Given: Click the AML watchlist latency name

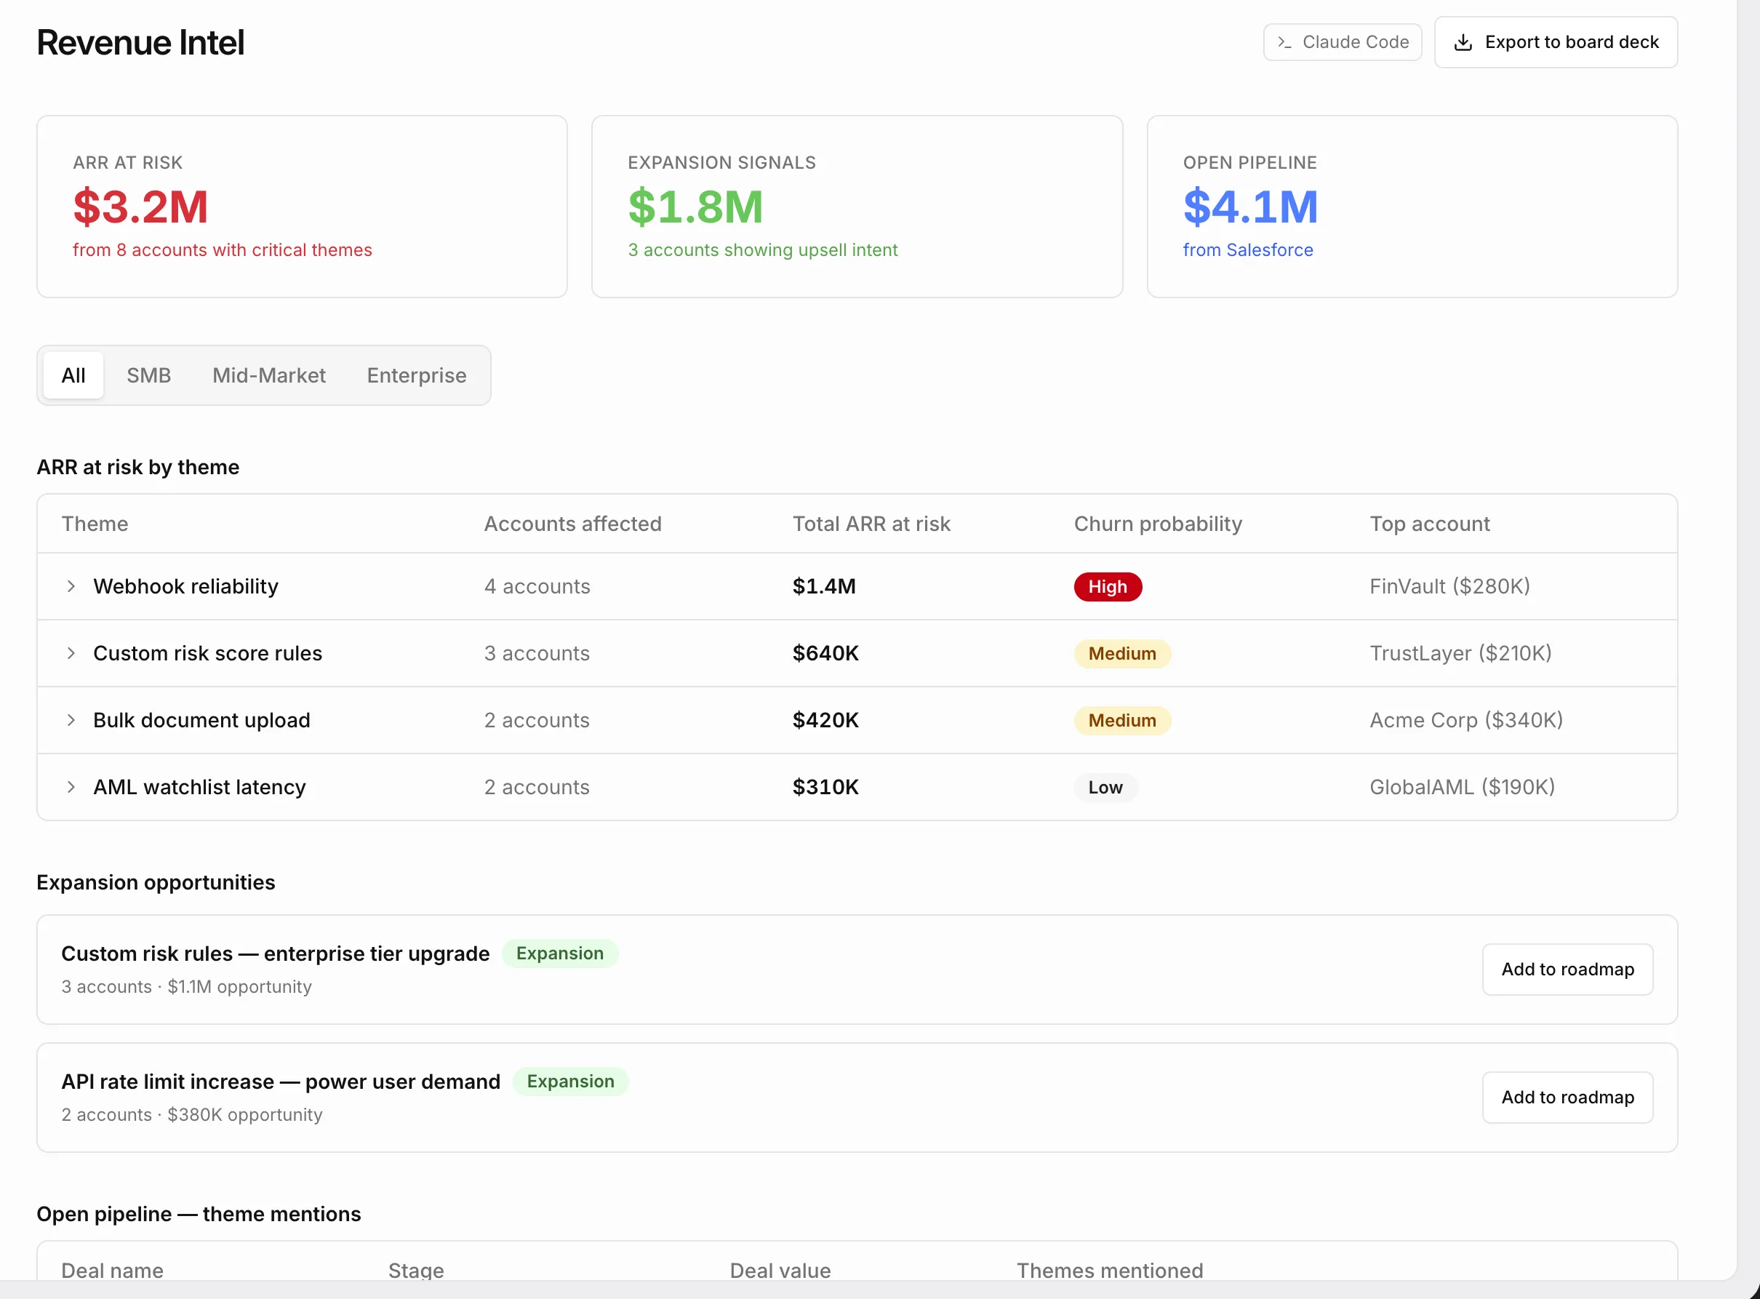Looking at the screenshot, I should (x=200, y=787).
